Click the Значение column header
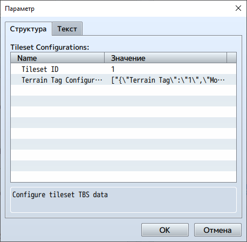Screen dimensions: 247x242 (x=166, y=58)
